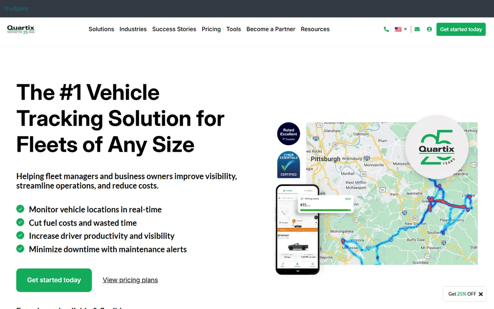494x309 pixels.
Task: Open the user account icon
Action: click(x=429, y=29)
